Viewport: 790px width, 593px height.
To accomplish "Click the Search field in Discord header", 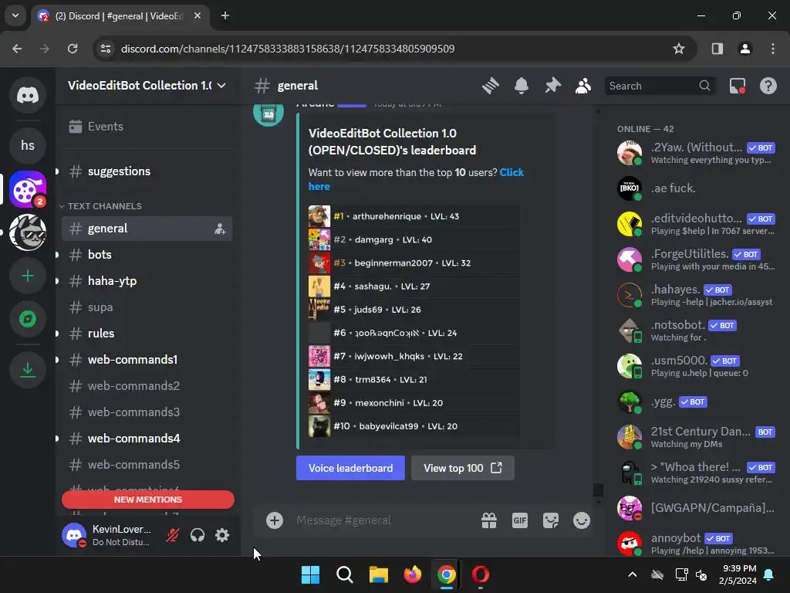I will pyautogui.click(x=659, y=86).
